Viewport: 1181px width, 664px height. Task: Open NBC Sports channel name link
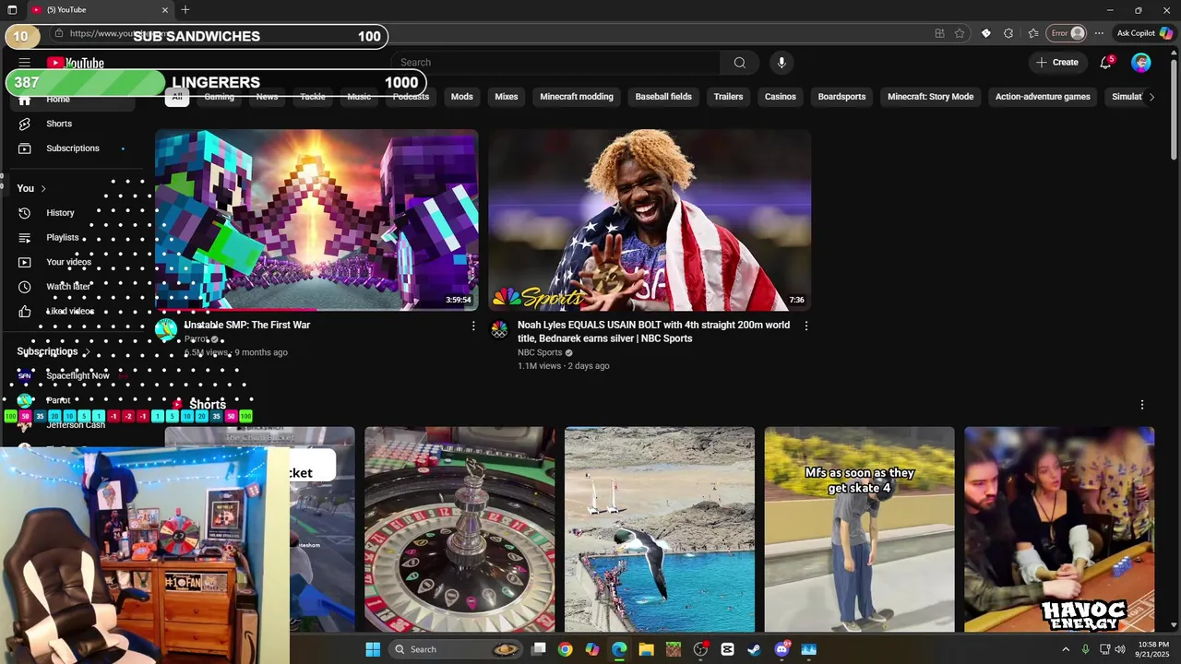click(x=540, y=352)
